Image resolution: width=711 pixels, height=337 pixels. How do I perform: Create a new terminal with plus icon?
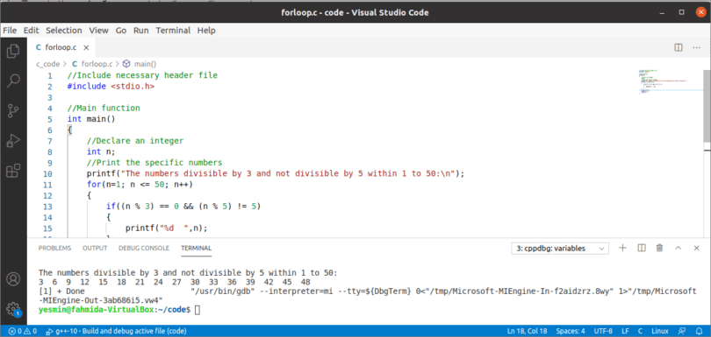(622, 248)
